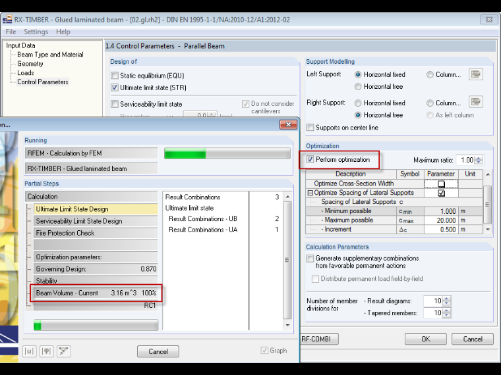
Task: Toggle the Graph checkbox
Action: pos(264,351)
